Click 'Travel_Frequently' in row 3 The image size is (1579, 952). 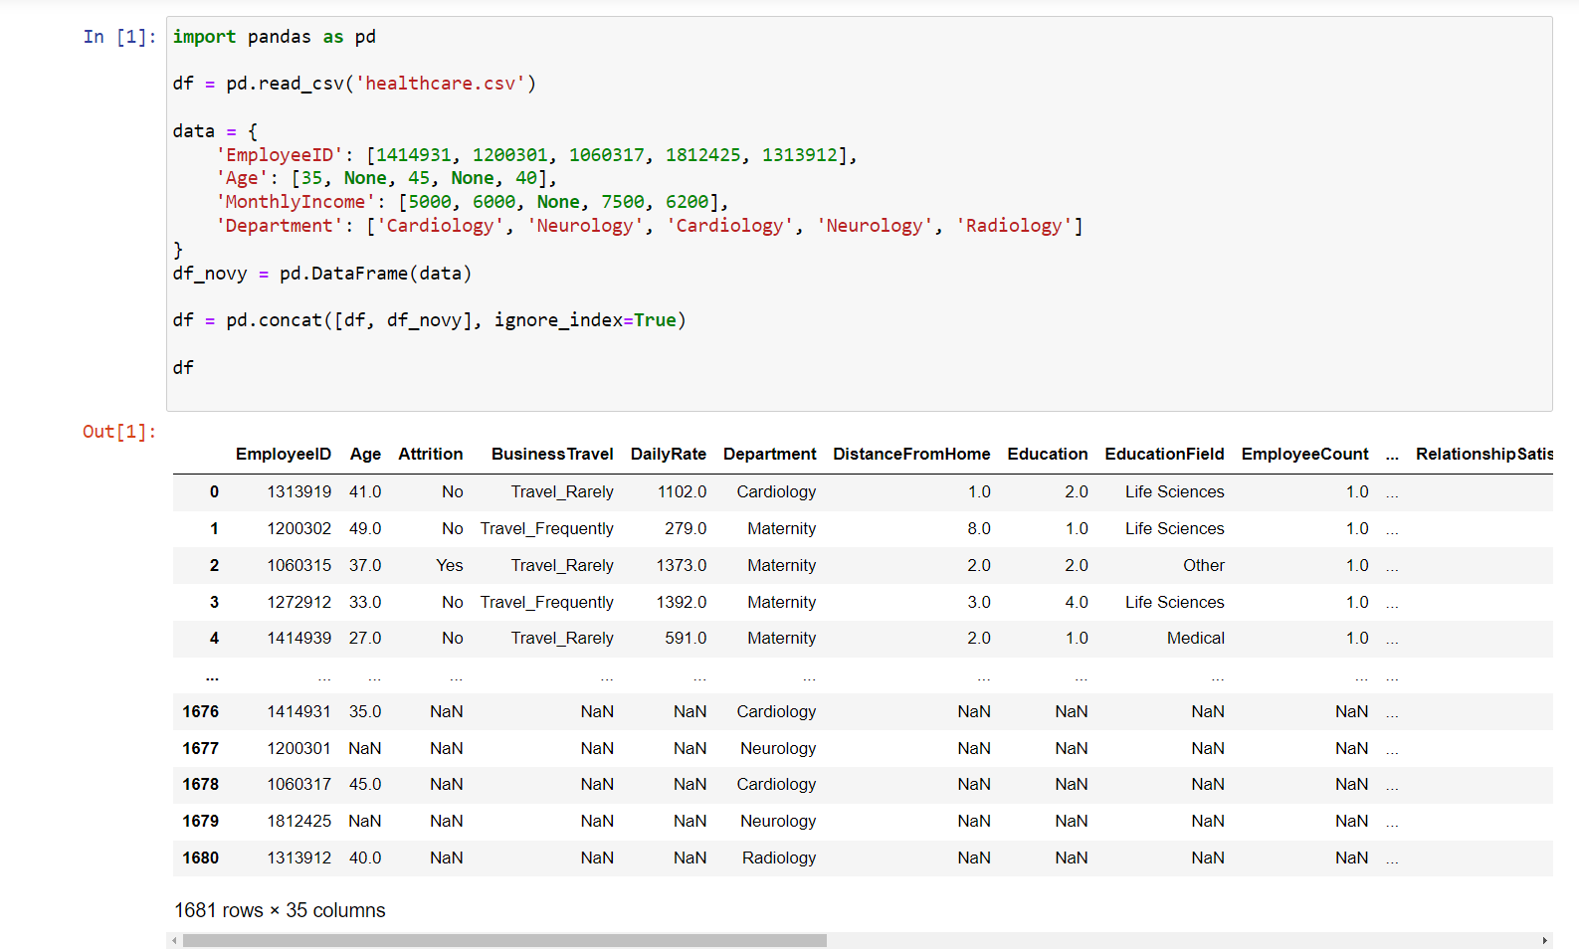(x=547, y=602)
